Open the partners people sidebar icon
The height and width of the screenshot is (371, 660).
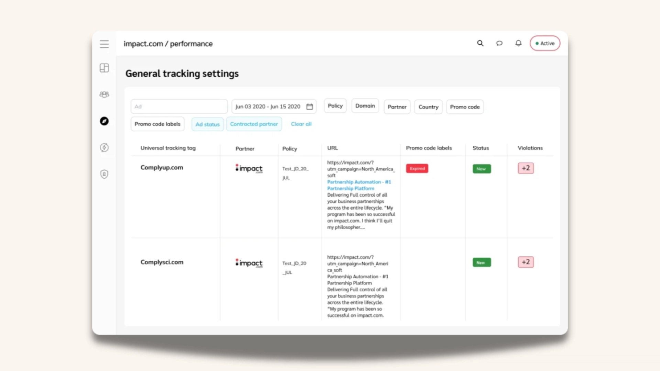point(104,94)
